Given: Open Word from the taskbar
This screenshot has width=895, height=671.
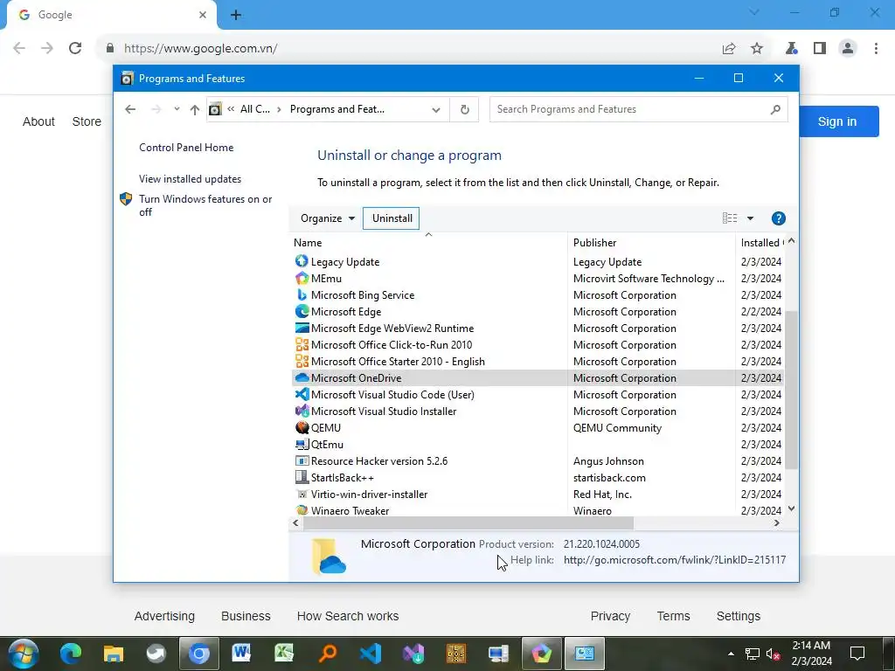Looking at the screenshot, I should pyautogui.click(x=241, y=653).
